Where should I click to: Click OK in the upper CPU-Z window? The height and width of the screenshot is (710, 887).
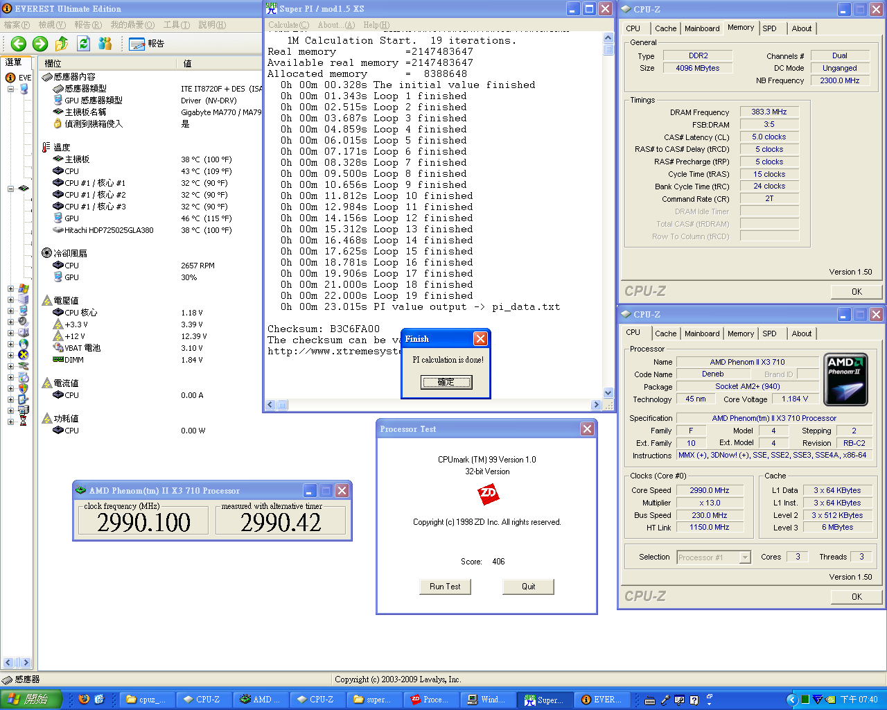pos(857,292)
